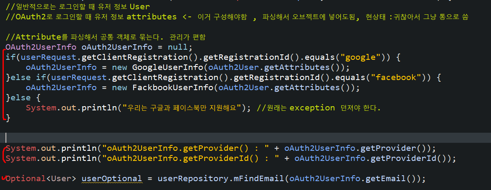Click the empty highlighted current line
The height and width of the screenshot is (190, 491).
[245, 138]
